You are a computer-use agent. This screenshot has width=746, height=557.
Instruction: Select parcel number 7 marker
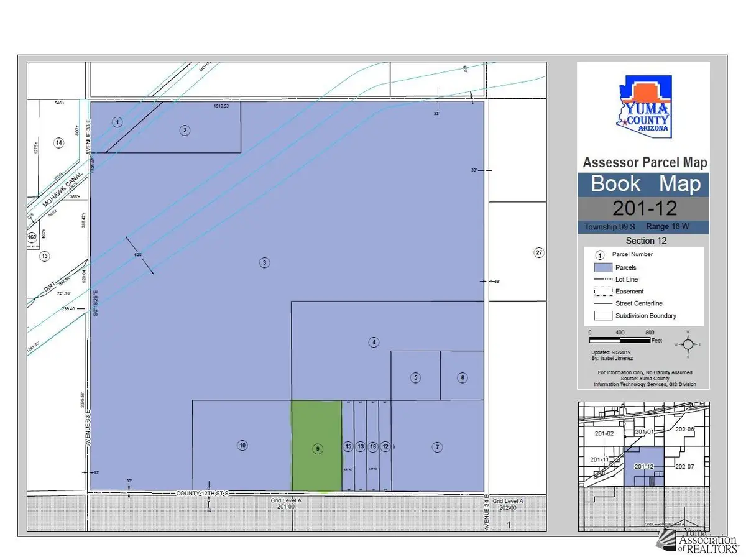(438, 446)
